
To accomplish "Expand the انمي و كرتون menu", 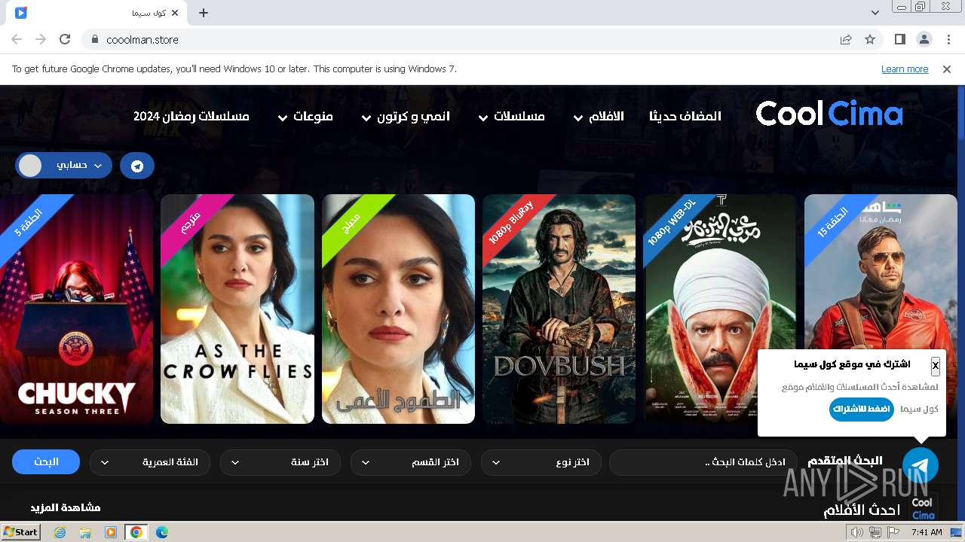I will coord(406,117).
